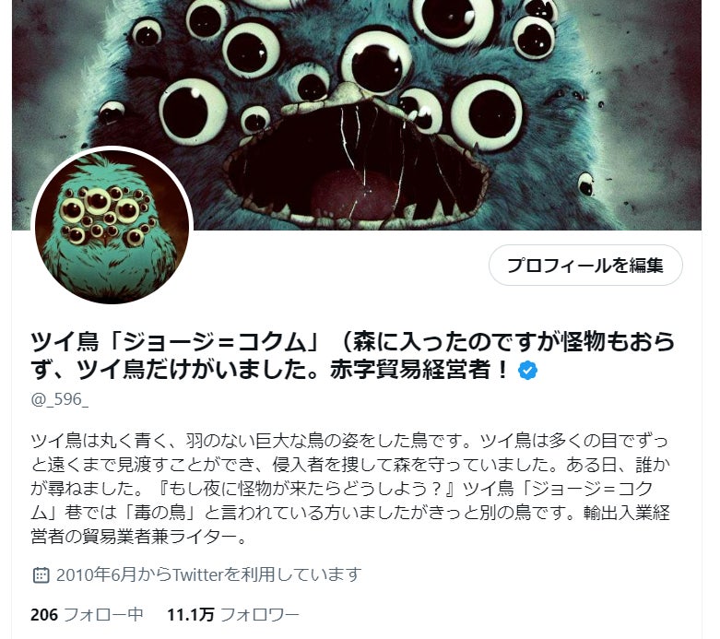This screenshot has width=720, height=639.
Task: Click the 2010年6月からTwitterを利用しています join date
Action: click(x=209, y=574)
